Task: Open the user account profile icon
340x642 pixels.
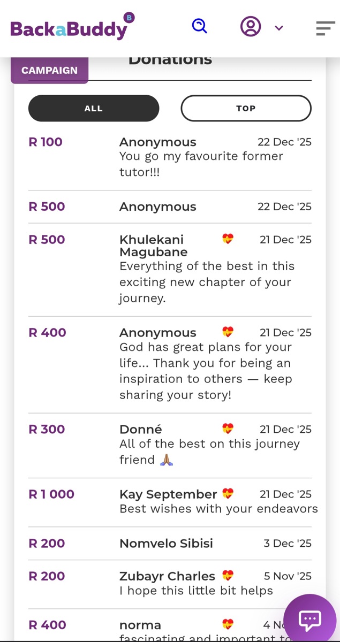Action: (251, 26)
